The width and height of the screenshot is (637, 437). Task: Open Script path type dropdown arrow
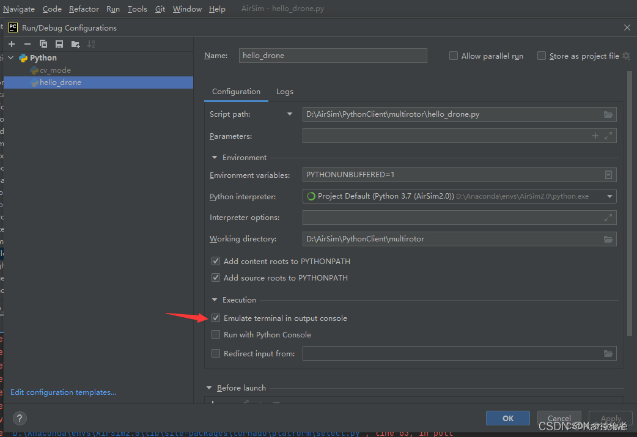(x=289, y=114)
